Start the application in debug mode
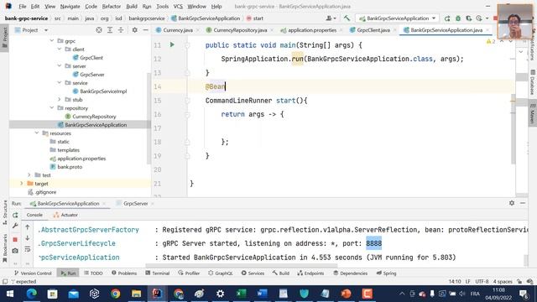537x302 pixels. click(x=458, y=18)
